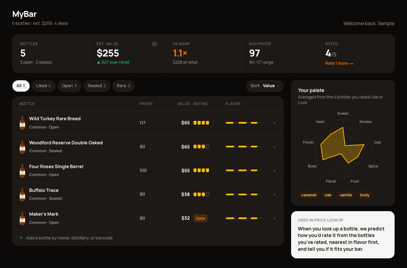Click the 117 proof value
The height and width of the screenshot is (268, 407).
pyautogui.click(x=142, y=123)
